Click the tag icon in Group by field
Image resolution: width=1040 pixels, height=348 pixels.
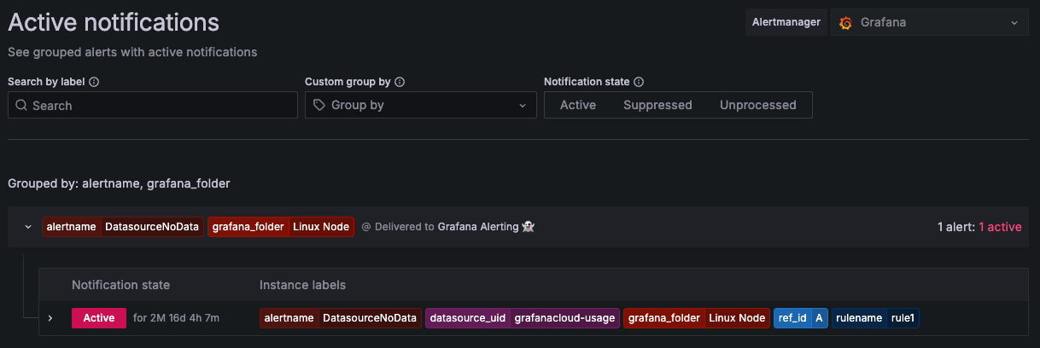click(319, 106)
